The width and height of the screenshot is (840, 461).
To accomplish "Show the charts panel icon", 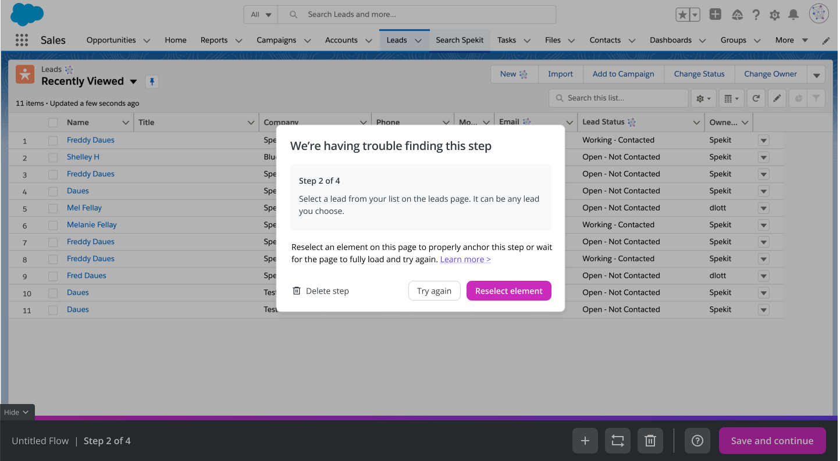I will point(798,98).
